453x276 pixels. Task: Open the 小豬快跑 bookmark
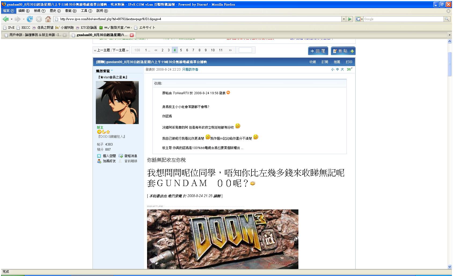64,28
